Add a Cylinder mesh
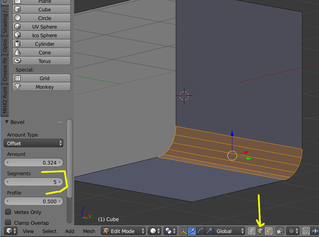319x237 pixels. (x=41, y=44)
